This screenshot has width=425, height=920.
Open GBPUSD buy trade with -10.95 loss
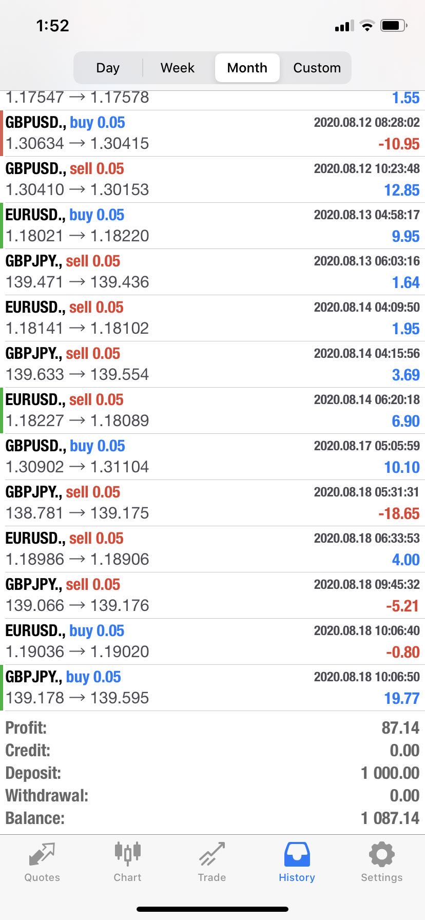pos(212,133)
